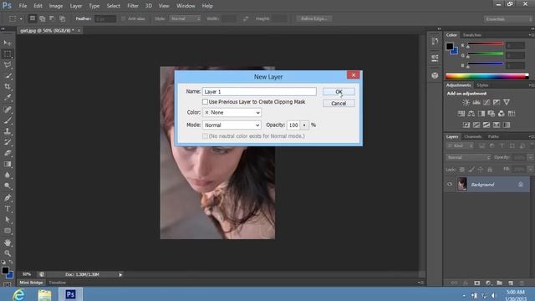This screenshot has height=301, width=535.
Task: Select the Brush tool
Action: click(x=8, y=120)
